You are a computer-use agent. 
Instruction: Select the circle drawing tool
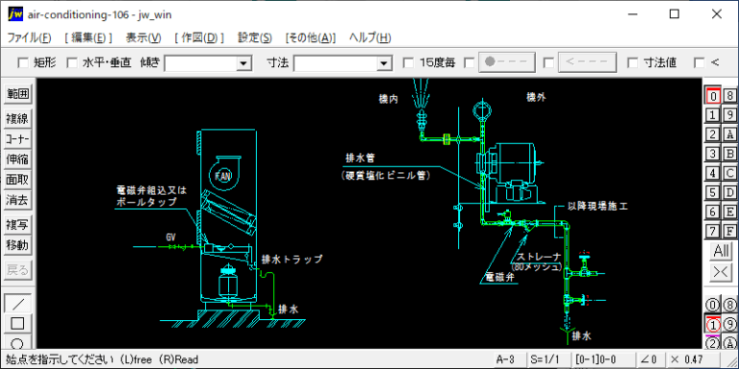coord(18,342)
